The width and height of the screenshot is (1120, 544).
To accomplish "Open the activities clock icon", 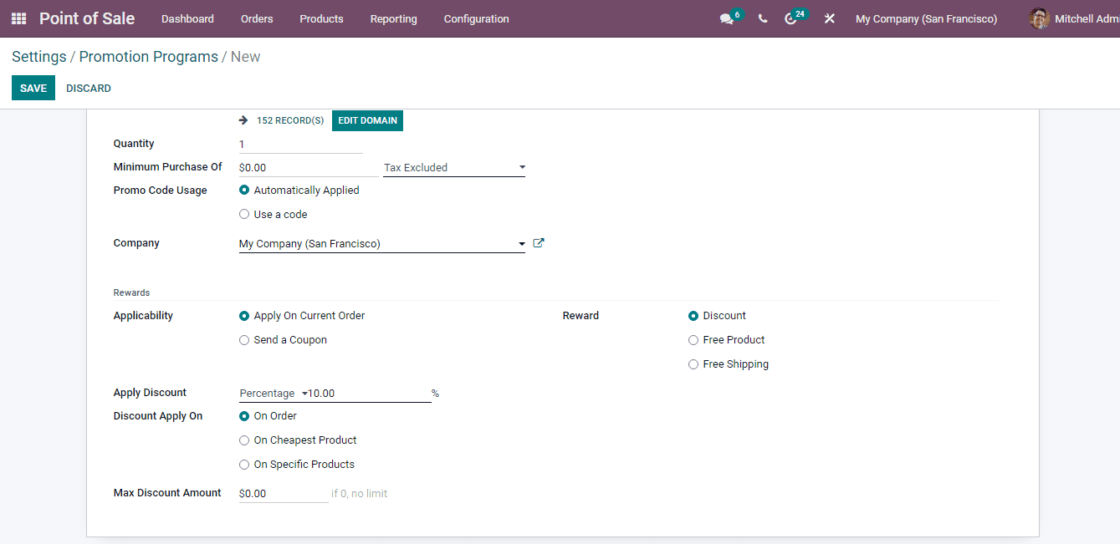I will point(793,18).
